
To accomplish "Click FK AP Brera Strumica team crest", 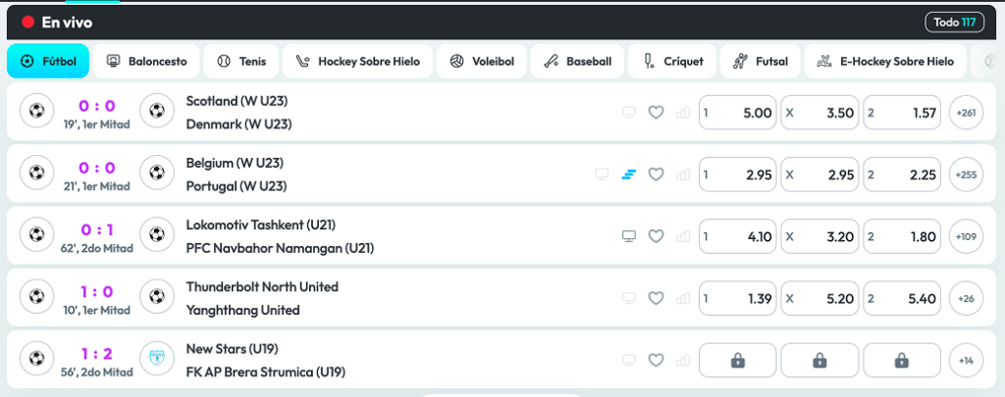I will [156, 360].
